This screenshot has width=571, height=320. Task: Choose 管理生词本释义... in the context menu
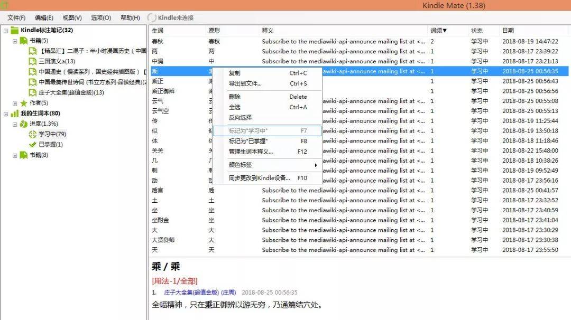[x=268, y=152]
